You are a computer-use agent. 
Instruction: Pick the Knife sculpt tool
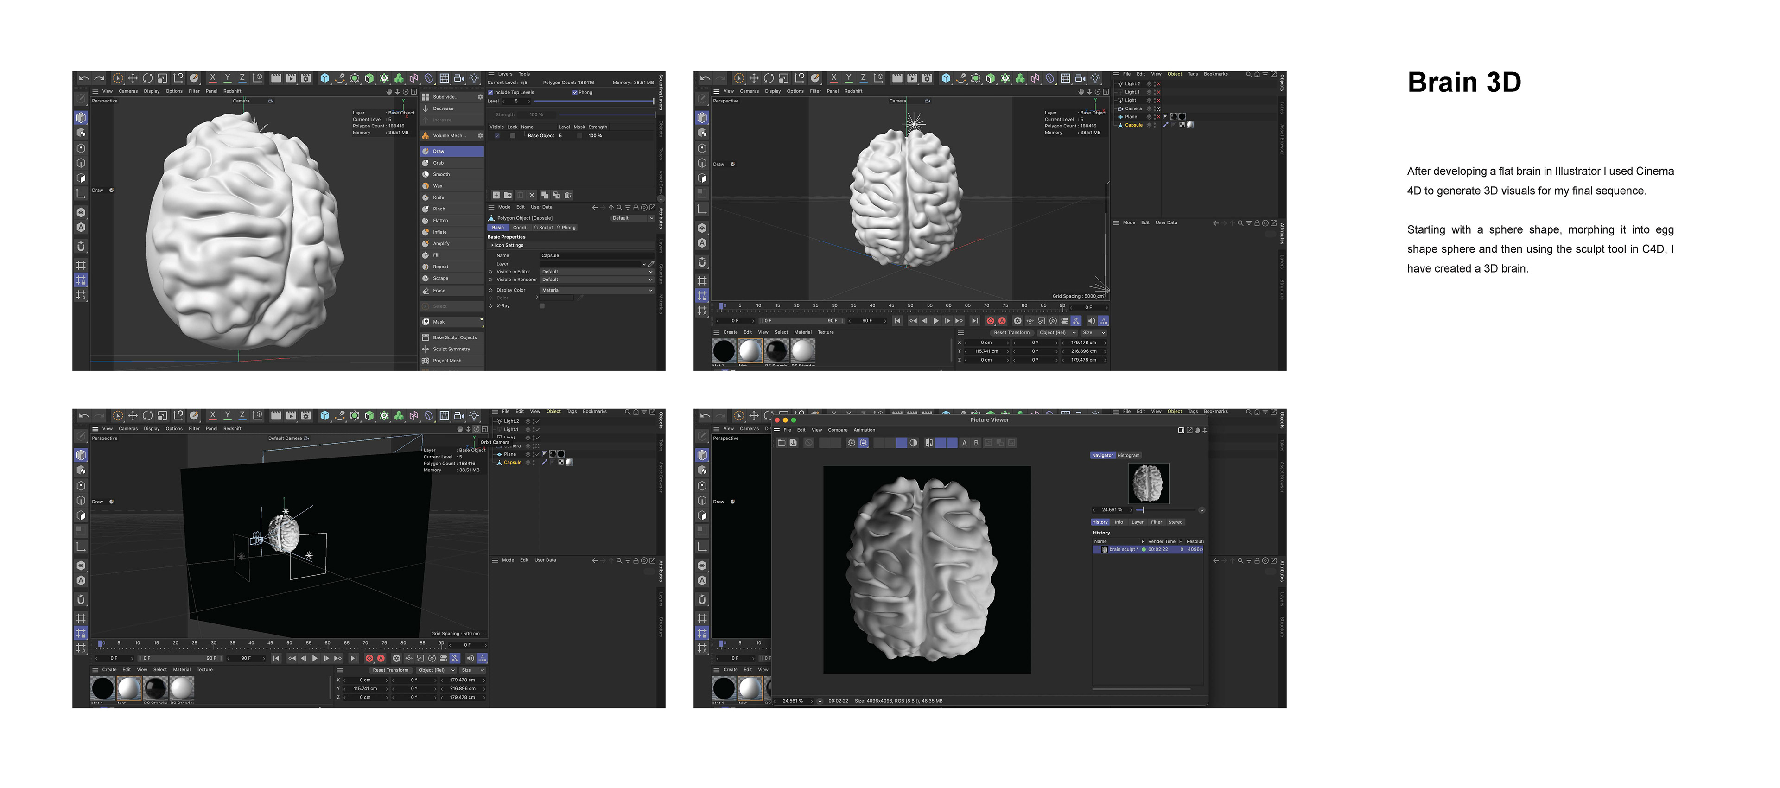439,197
